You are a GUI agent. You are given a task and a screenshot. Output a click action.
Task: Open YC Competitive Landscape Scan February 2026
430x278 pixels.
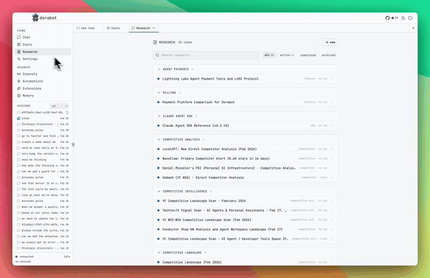click(x=246, y=201)
